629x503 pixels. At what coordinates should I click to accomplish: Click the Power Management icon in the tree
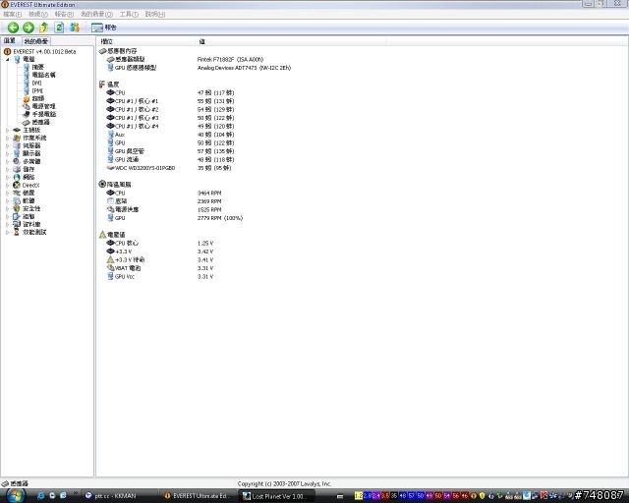[27, 106]
